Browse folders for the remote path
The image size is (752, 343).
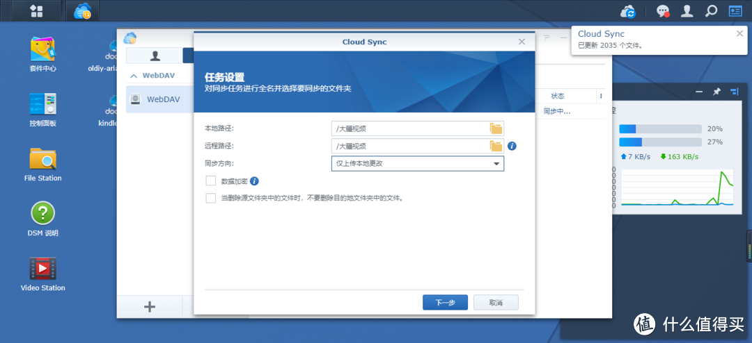click(496, 146)
